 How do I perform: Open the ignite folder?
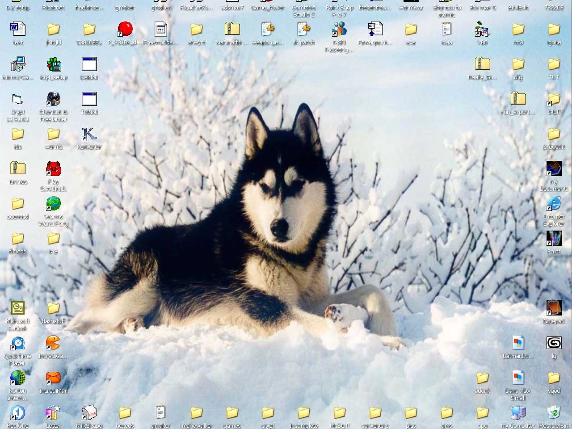554,29
